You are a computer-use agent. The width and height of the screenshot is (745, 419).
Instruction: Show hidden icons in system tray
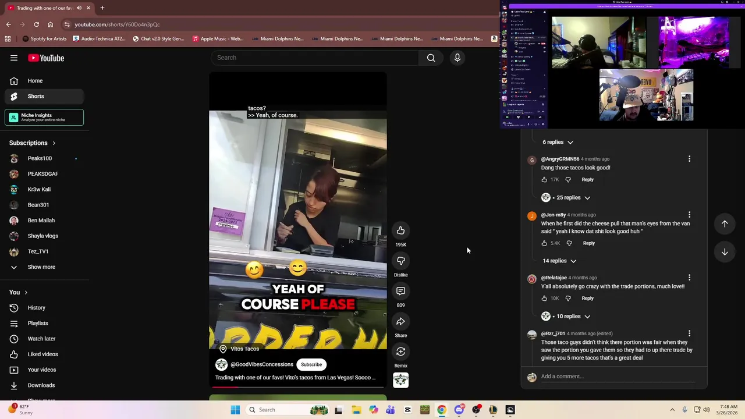[x=672, y=410]
